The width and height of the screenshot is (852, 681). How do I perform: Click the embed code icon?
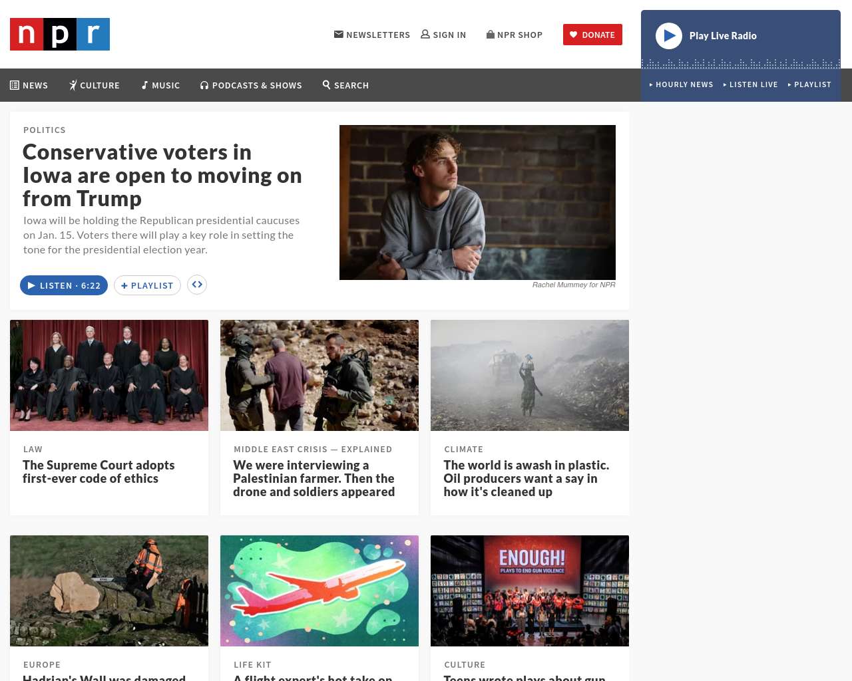[197, 285]
